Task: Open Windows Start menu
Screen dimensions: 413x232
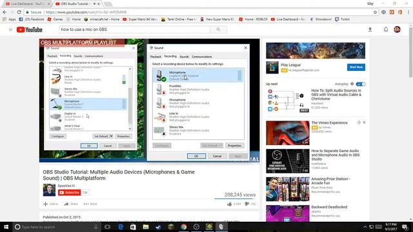Action: click(6, 227)
